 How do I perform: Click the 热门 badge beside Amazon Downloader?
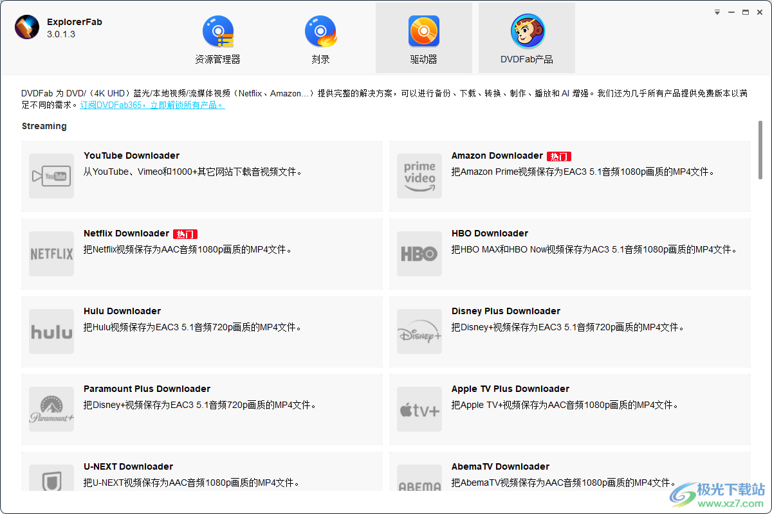559,156
